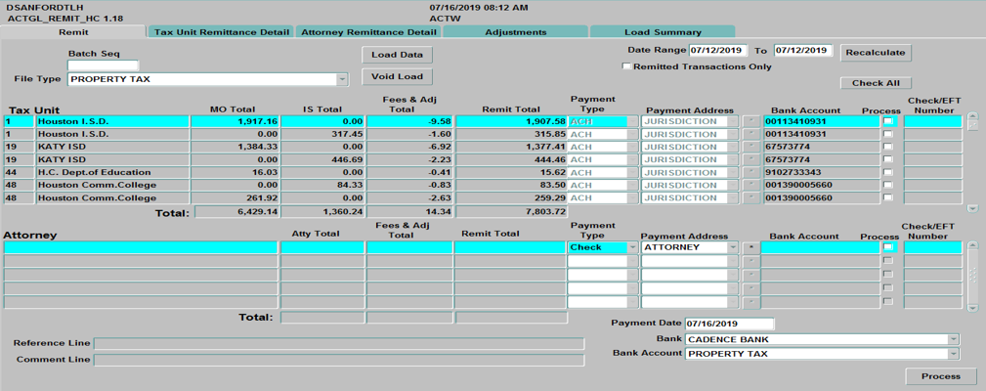
Task: Expand the Bank dropdown showing CADENCE BANK
Action: tap(953, 339)
